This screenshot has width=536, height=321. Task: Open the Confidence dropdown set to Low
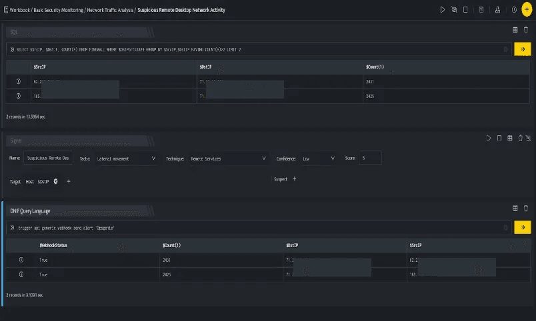(318, 159)
